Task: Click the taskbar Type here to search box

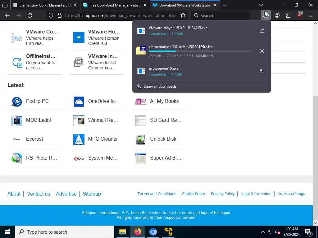Action: (65, 232)
